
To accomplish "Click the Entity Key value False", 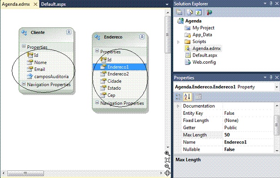I will 229,113.
